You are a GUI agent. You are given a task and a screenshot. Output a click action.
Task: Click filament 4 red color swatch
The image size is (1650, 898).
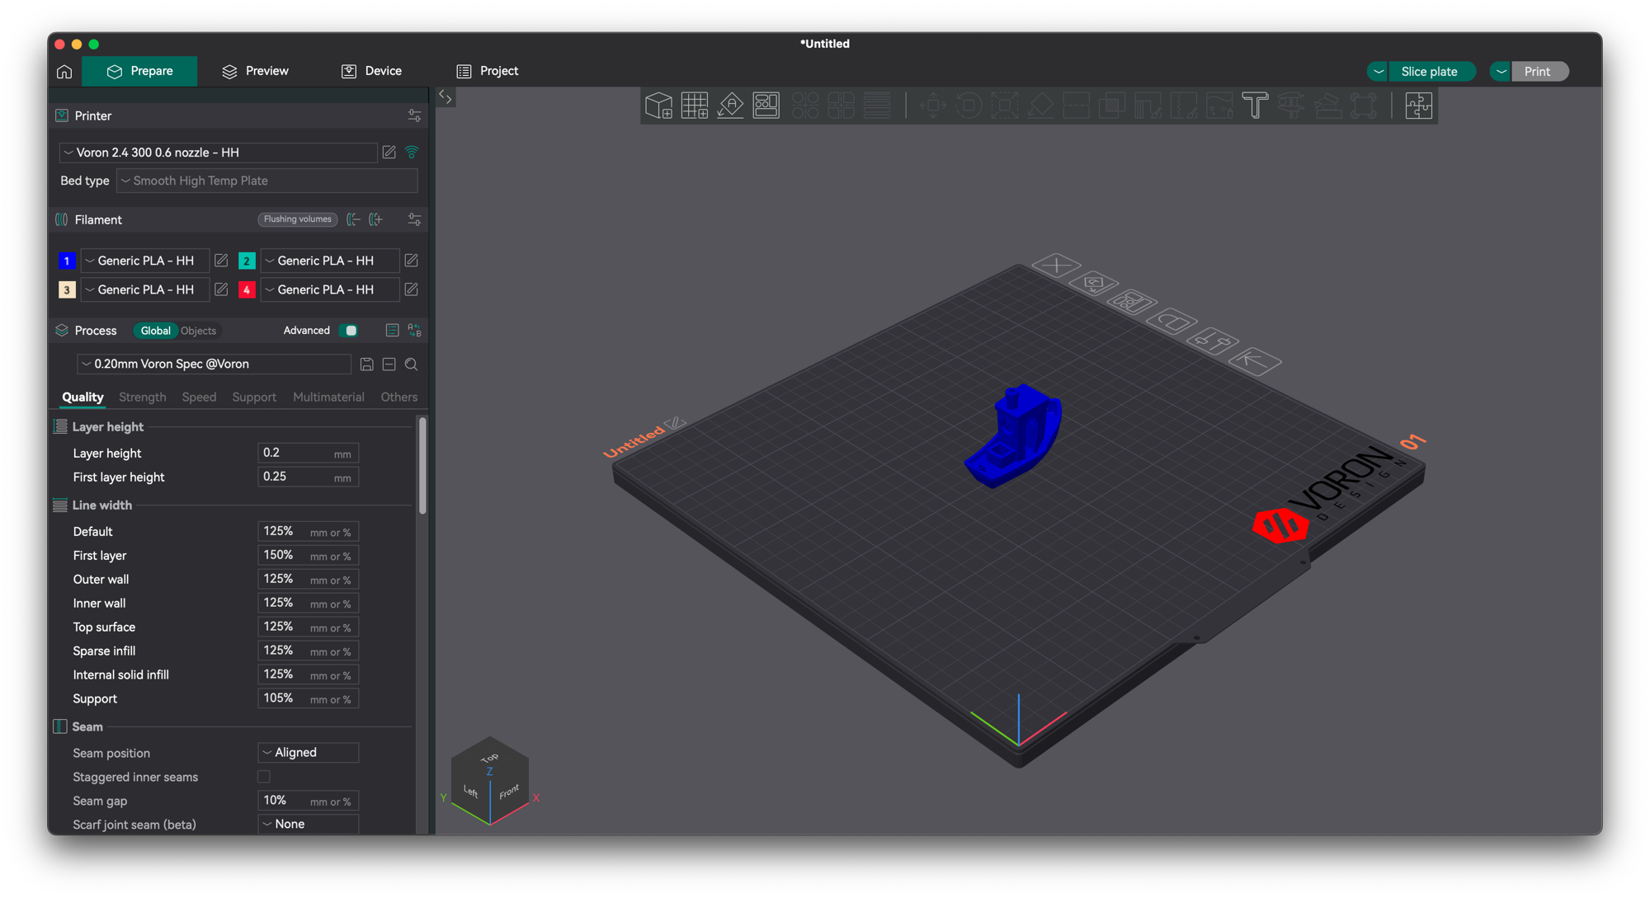(246, 289)
